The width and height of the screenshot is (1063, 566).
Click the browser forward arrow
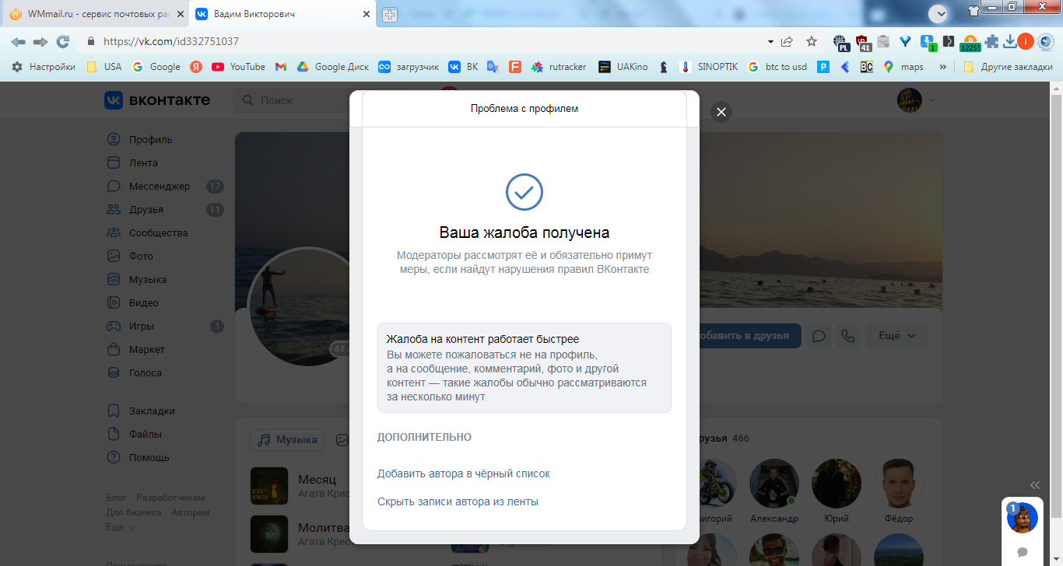pos(40,41)
